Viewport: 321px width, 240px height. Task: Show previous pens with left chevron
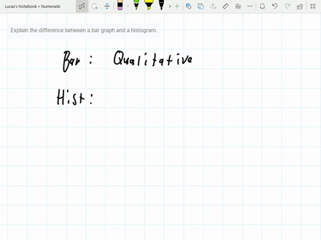click(128, 6)
